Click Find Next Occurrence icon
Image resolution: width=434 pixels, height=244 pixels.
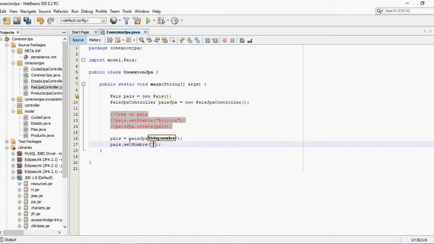pyautogui.click(x=157, y=41)
